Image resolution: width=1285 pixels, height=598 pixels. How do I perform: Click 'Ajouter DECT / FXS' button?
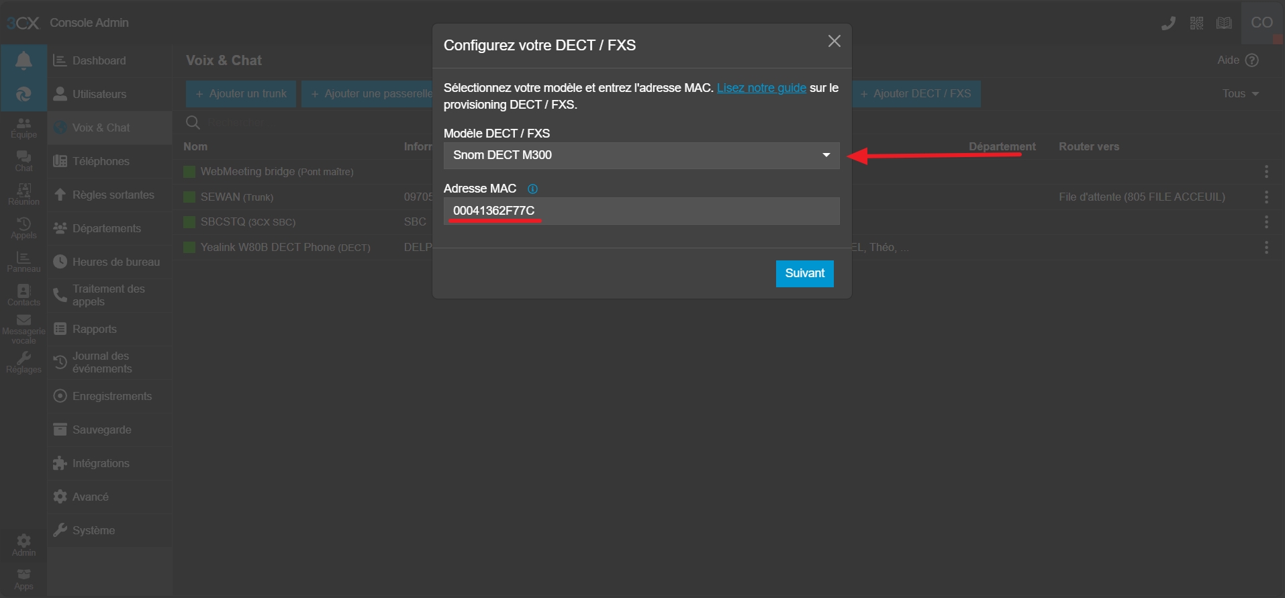click(916, 94)
